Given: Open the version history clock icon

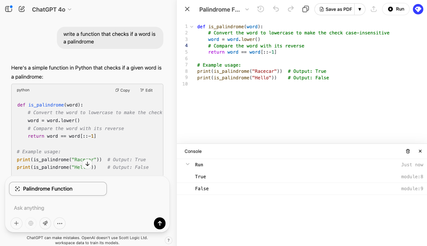Looking at the screenshot, I should (x=261, y=9).
